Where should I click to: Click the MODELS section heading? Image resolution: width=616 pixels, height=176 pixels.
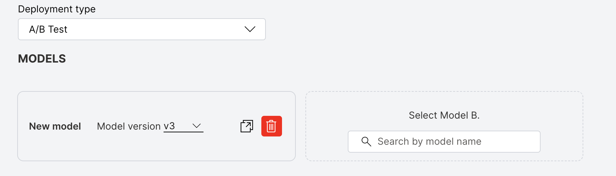point(42,59)
